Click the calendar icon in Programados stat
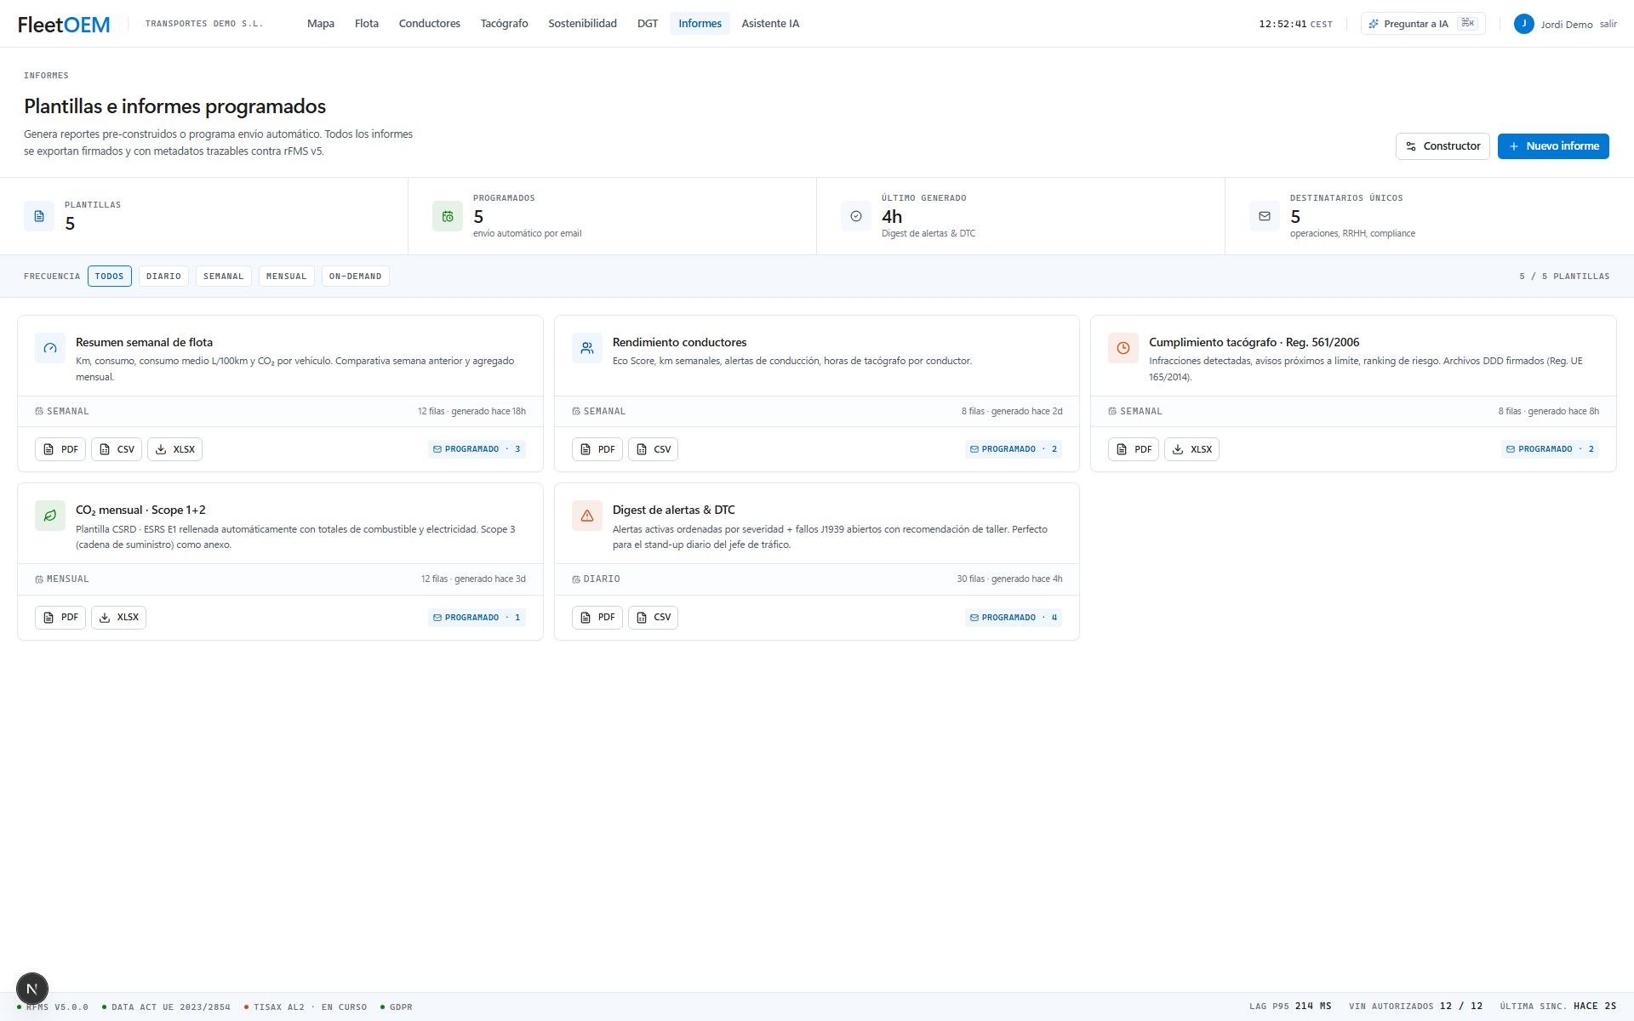Image resolution: width=1634 pixels, height=1021 pixels. (x=448, y=216)
